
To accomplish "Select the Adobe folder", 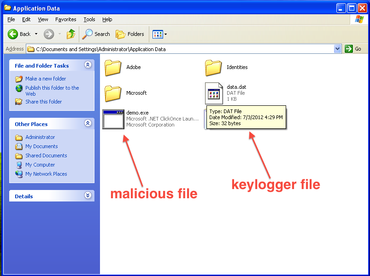I will pos(113,68).
